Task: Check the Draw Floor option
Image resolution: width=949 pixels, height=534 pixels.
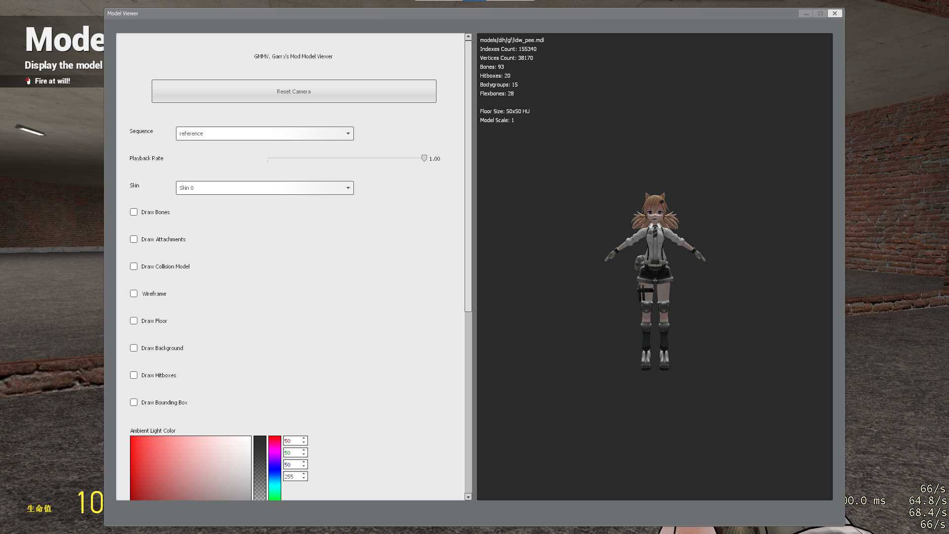Action: pos(133,321)
